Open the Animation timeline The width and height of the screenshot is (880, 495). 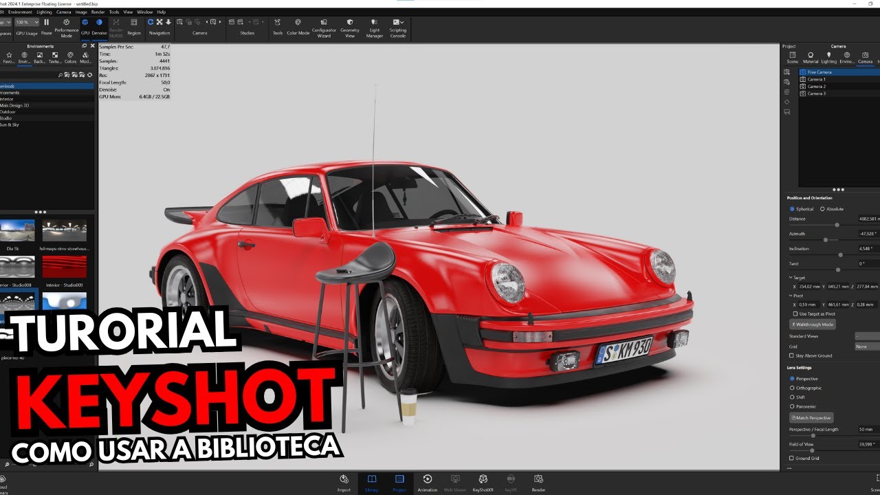click(427, 483)
